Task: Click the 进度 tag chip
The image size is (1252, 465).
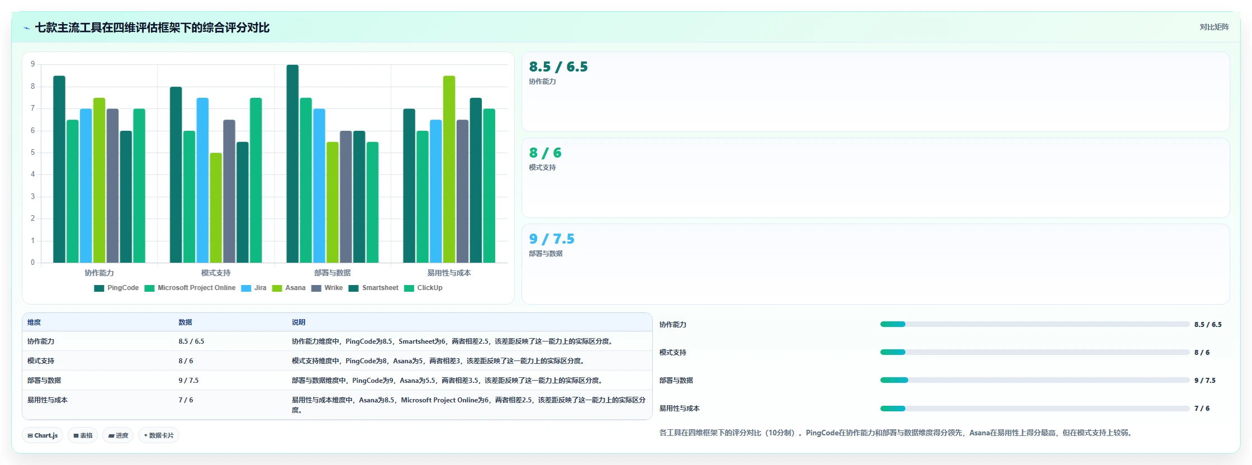Action: click(118, 435)
